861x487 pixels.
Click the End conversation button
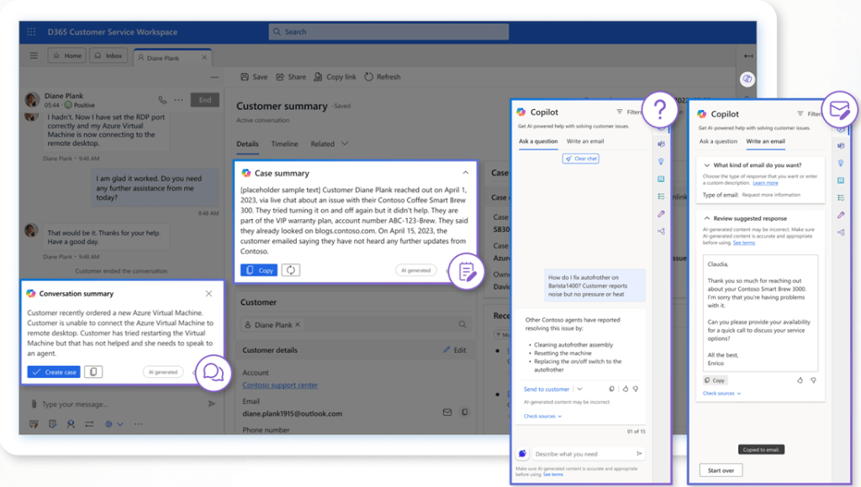[205, 100]
